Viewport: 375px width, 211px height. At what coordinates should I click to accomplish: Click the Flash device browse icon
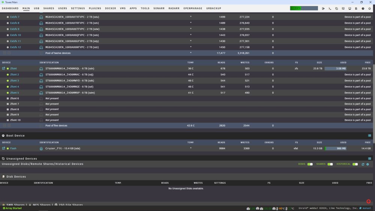click(x=4, y=148)
